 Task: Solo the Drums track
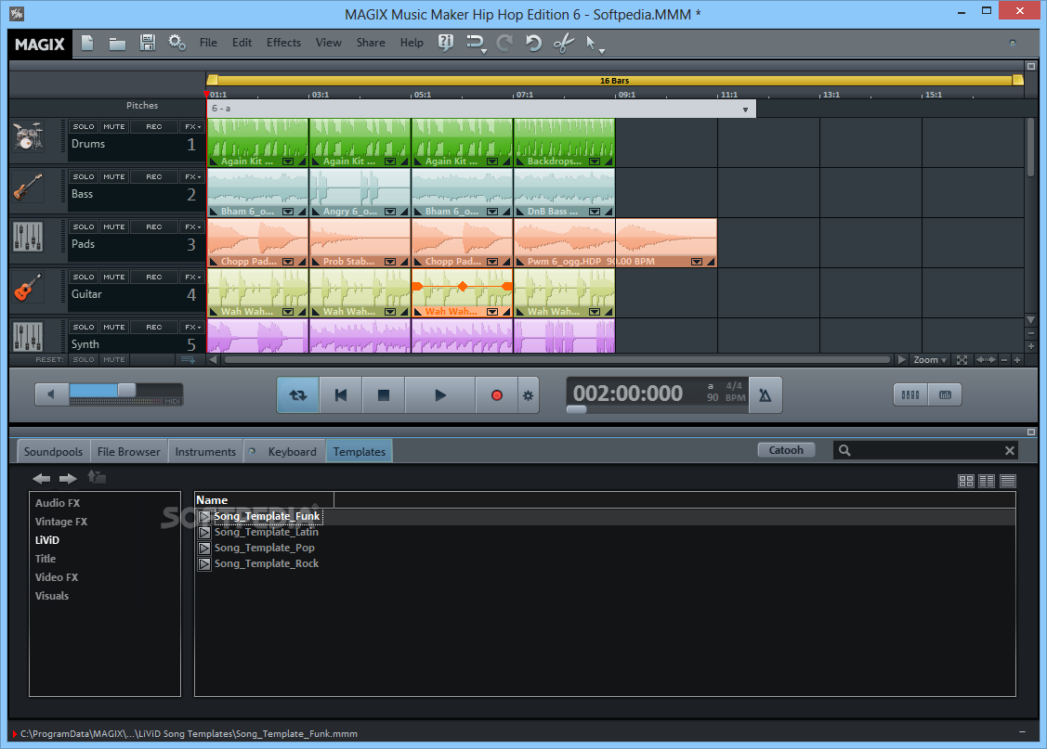tap(84, 127)
